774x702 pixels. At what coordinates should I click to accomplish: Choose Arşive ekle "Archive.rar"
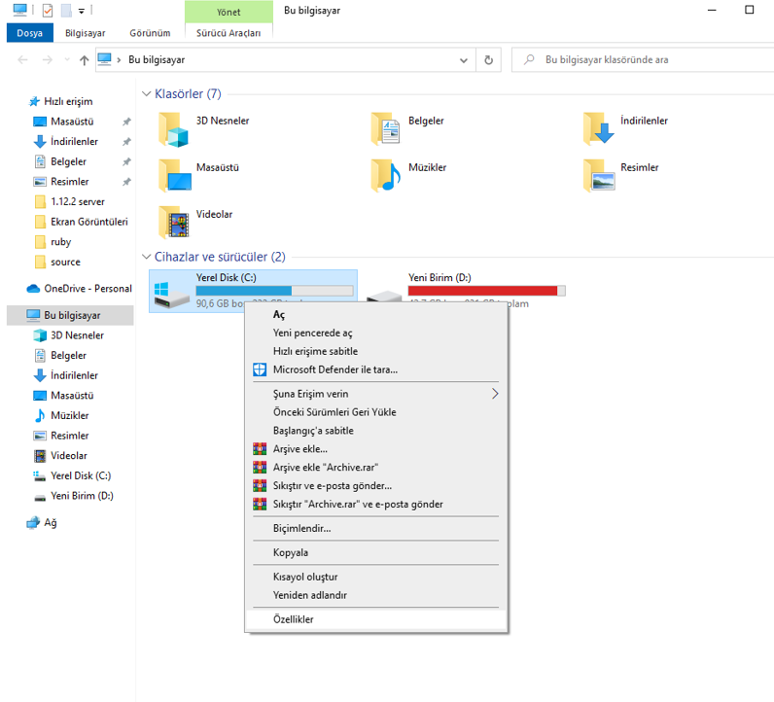coord(376,468)
